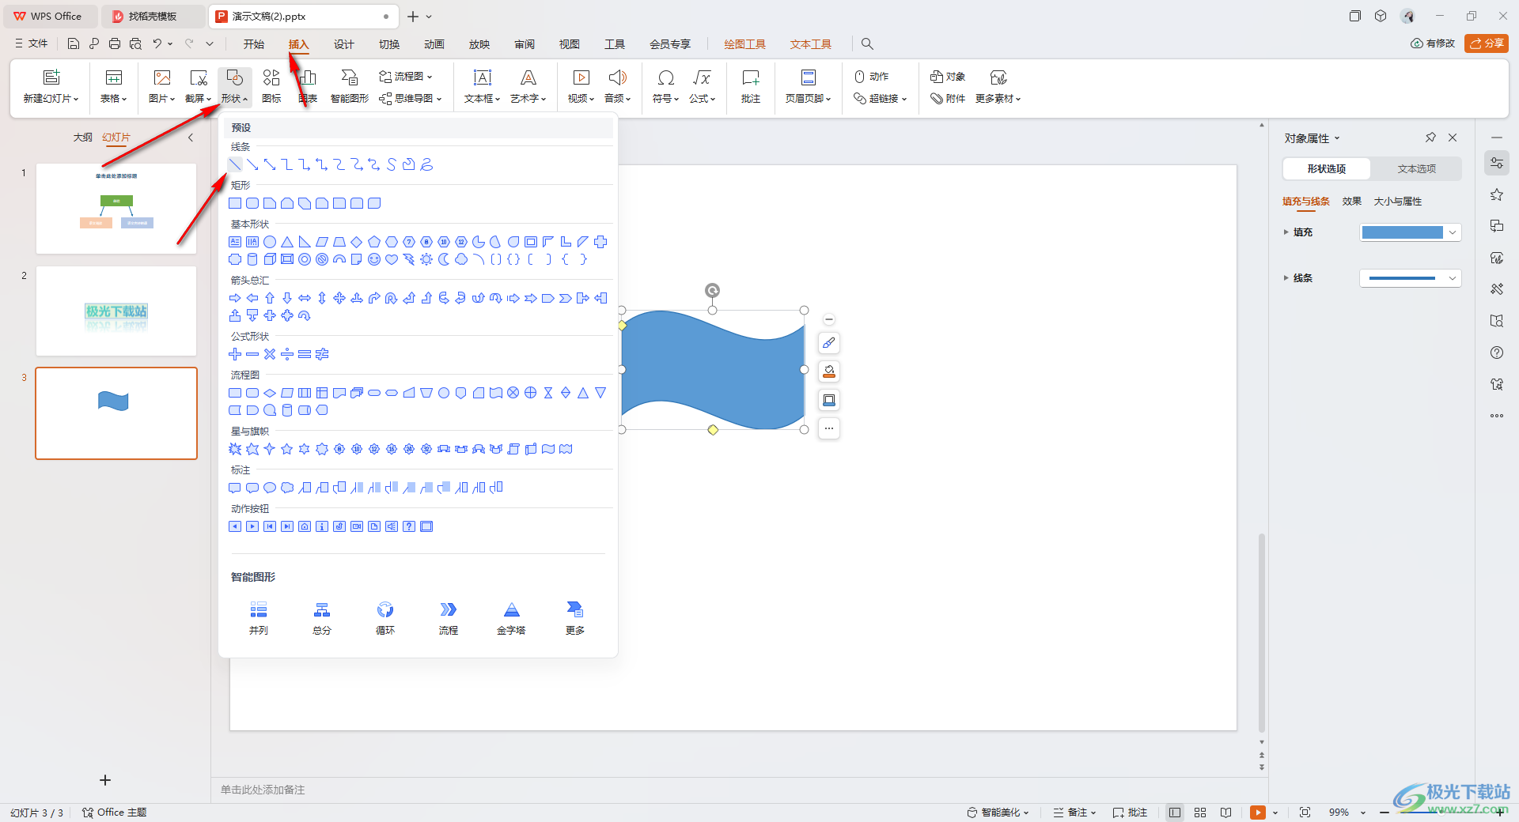Select the cube basic shape

[x=270, y=259]
